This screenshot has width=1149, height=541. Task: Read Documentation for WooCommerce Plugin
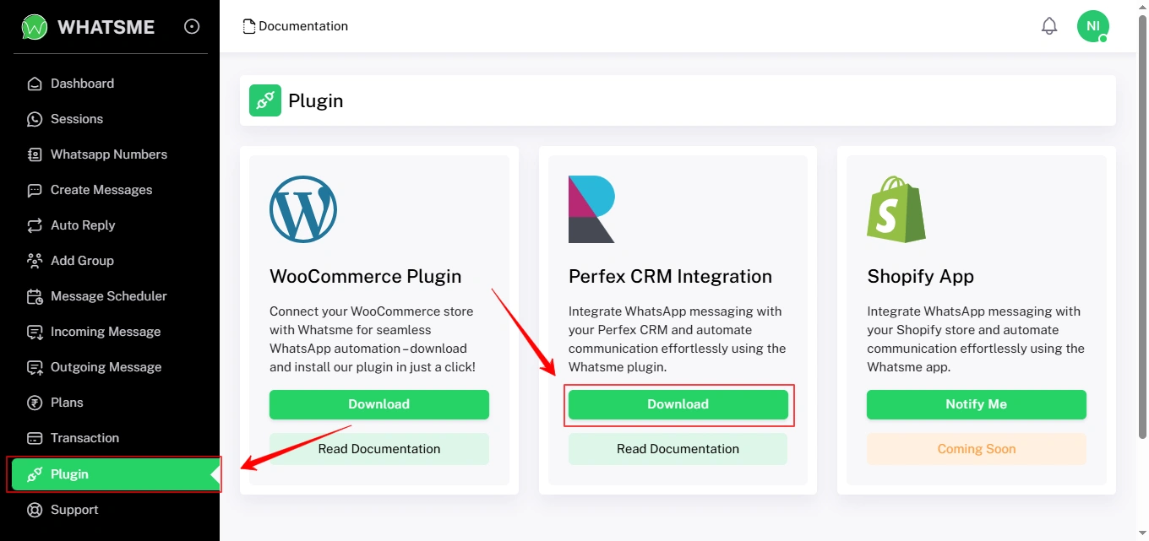point(378,449)
